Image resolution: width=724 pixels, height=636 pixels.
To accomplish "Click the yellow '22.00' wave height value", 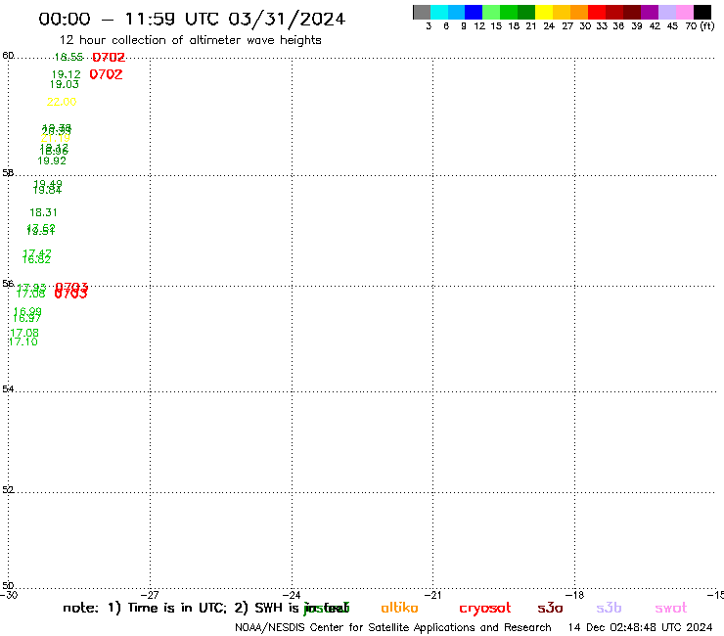I will coord(62,102).
